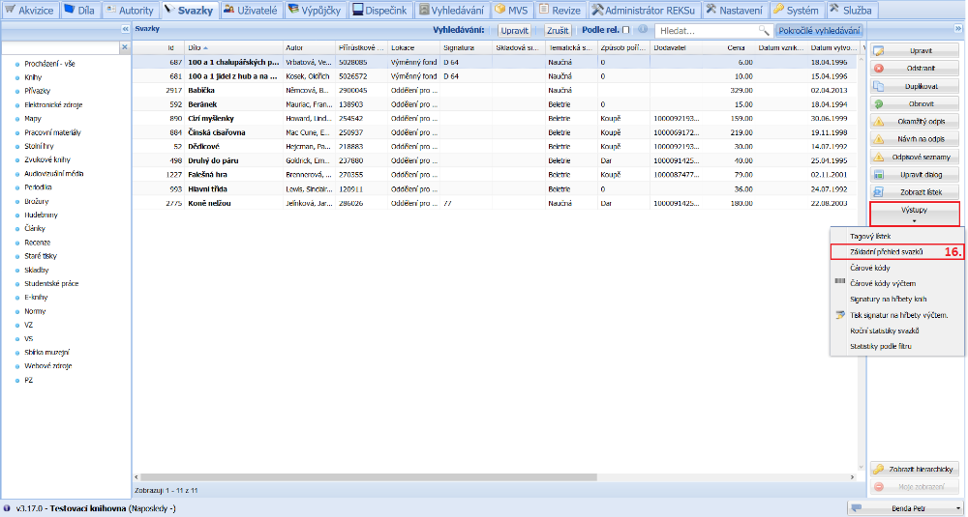This screenshot has width=968, height=517.
Task: Click the red Odstranit delete icon
Action: 879,68
